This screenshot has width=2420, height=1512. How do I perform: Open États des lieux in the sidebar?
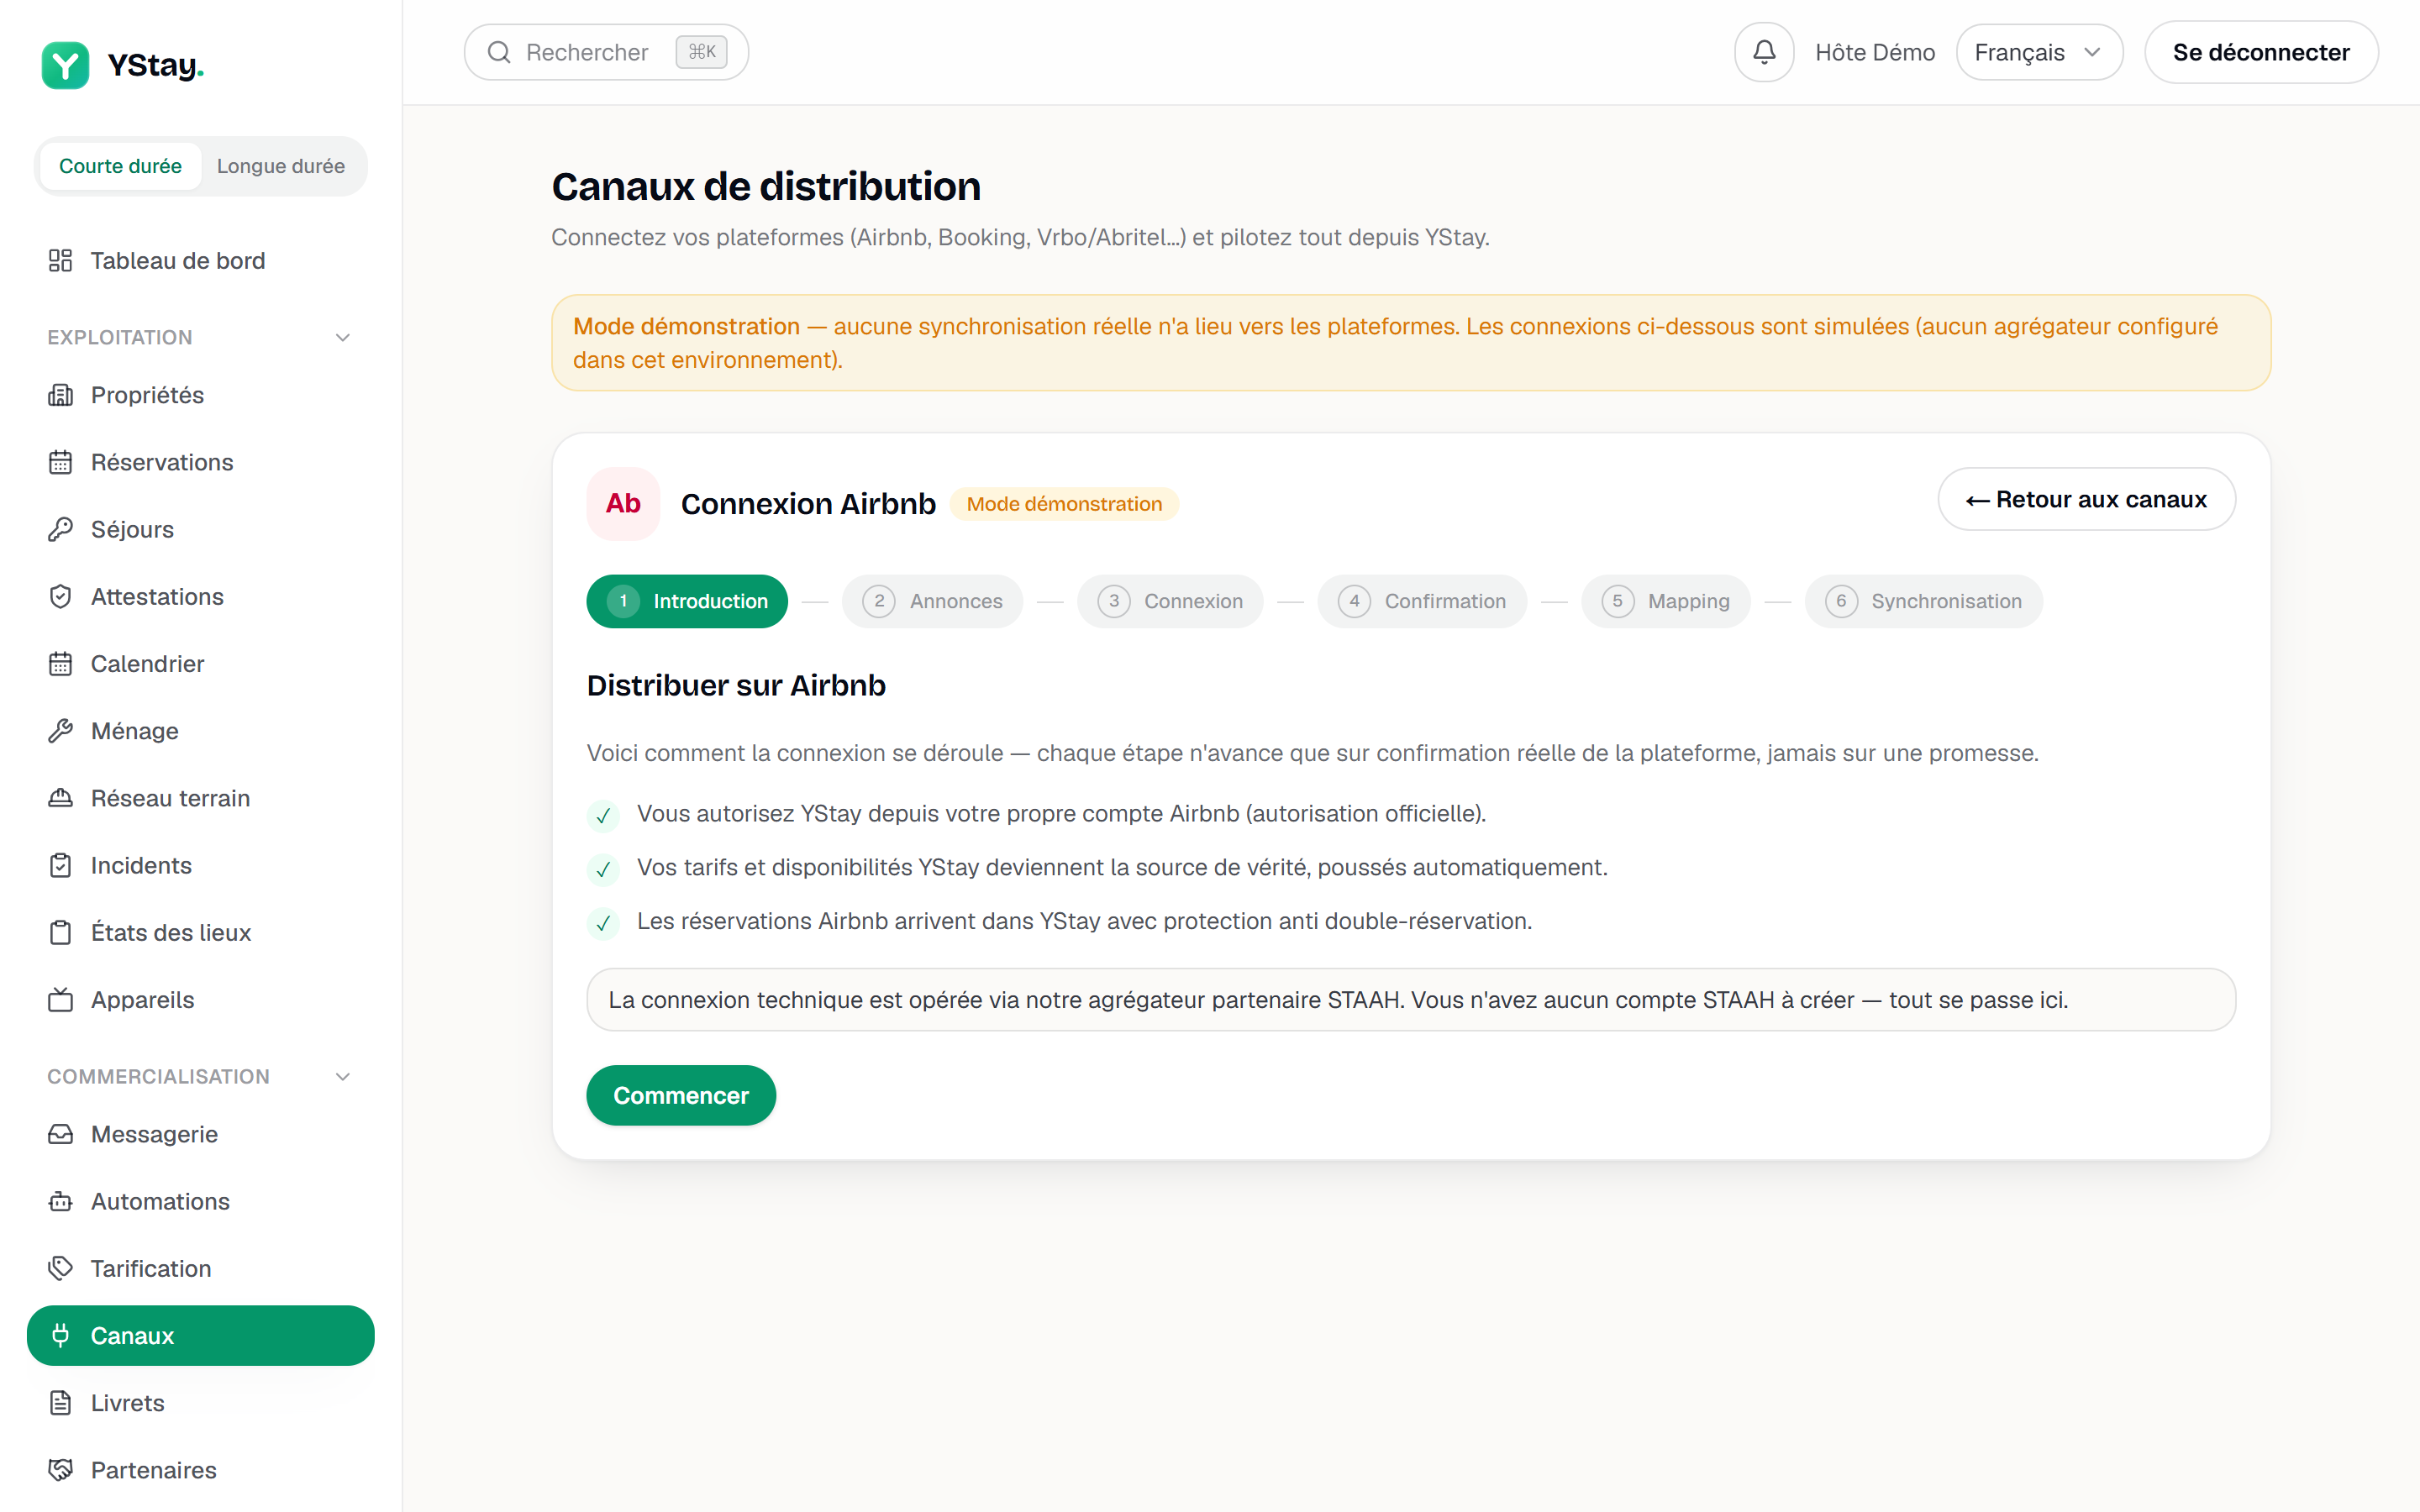(x=200, y=933)
